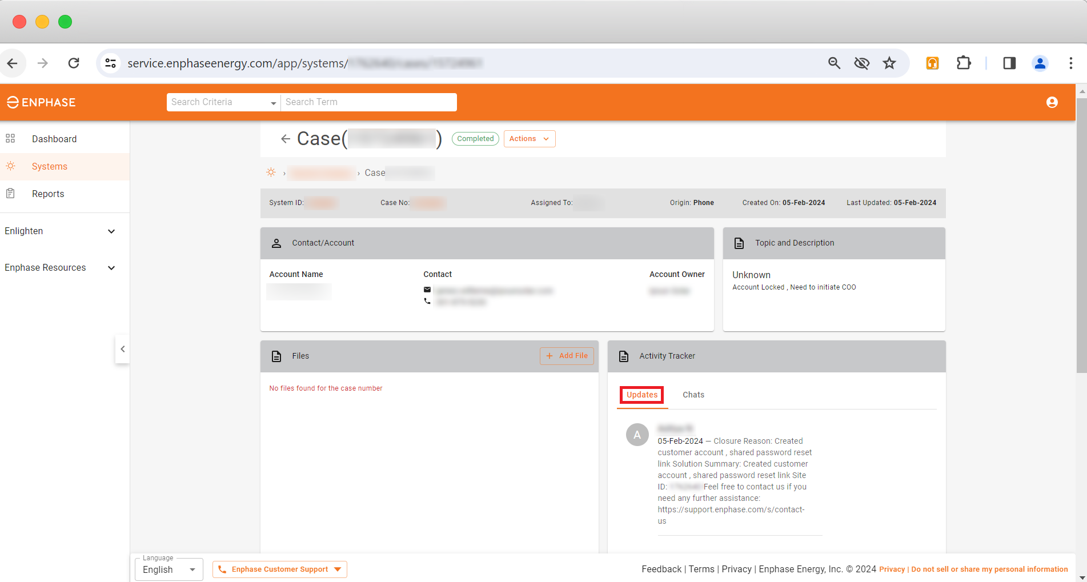This screenshot has height=582, width=1087.
Task: Click the user account icon in orange header
Action: (x=1052, y=102)
